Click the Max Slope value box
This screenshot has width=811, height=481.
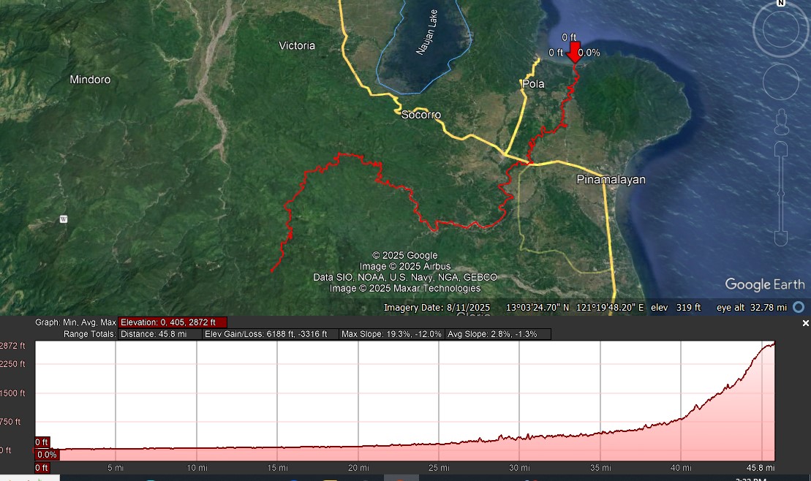(x=391, y=334)
